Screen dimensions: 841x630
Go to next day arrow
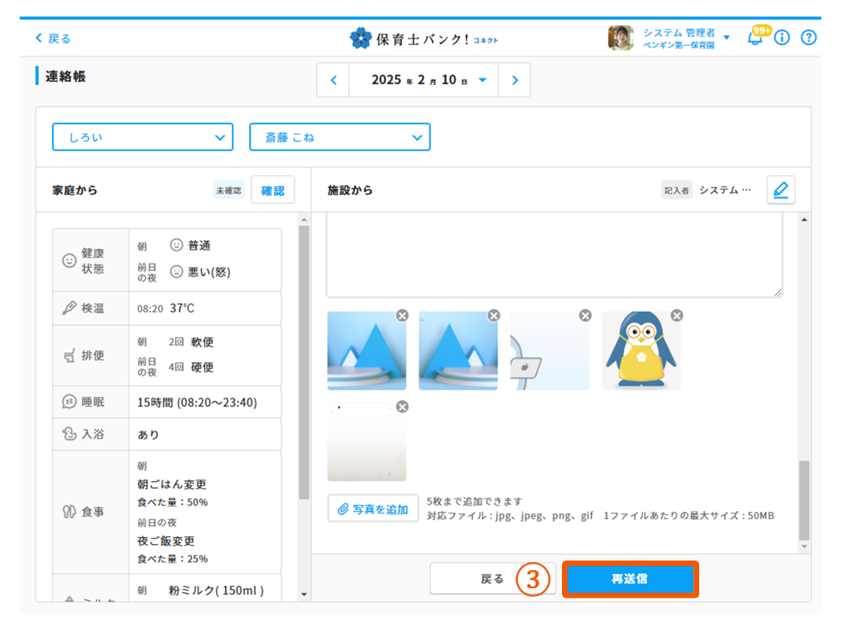pos(515,80)
